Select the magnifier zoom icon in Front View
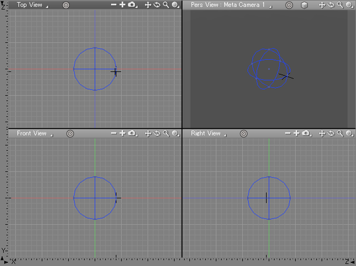This screenshot has height=266, width=356. (166, 134)
